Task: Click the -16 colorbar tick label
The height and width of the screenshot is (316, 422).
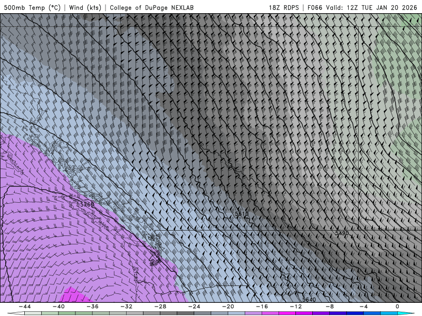Action: [262, 307]
